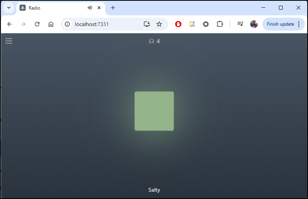This screenshot has height=199, width=308.
Task: Click the localhost:7331 address field
Action: click(x=114, y=24)
